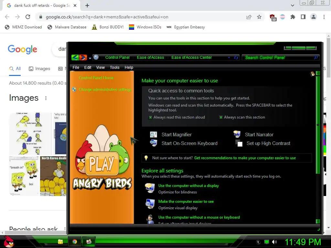Screen dimensions: 331x248
Task: Expand Chrome tab search chevron
Action: 292,5
